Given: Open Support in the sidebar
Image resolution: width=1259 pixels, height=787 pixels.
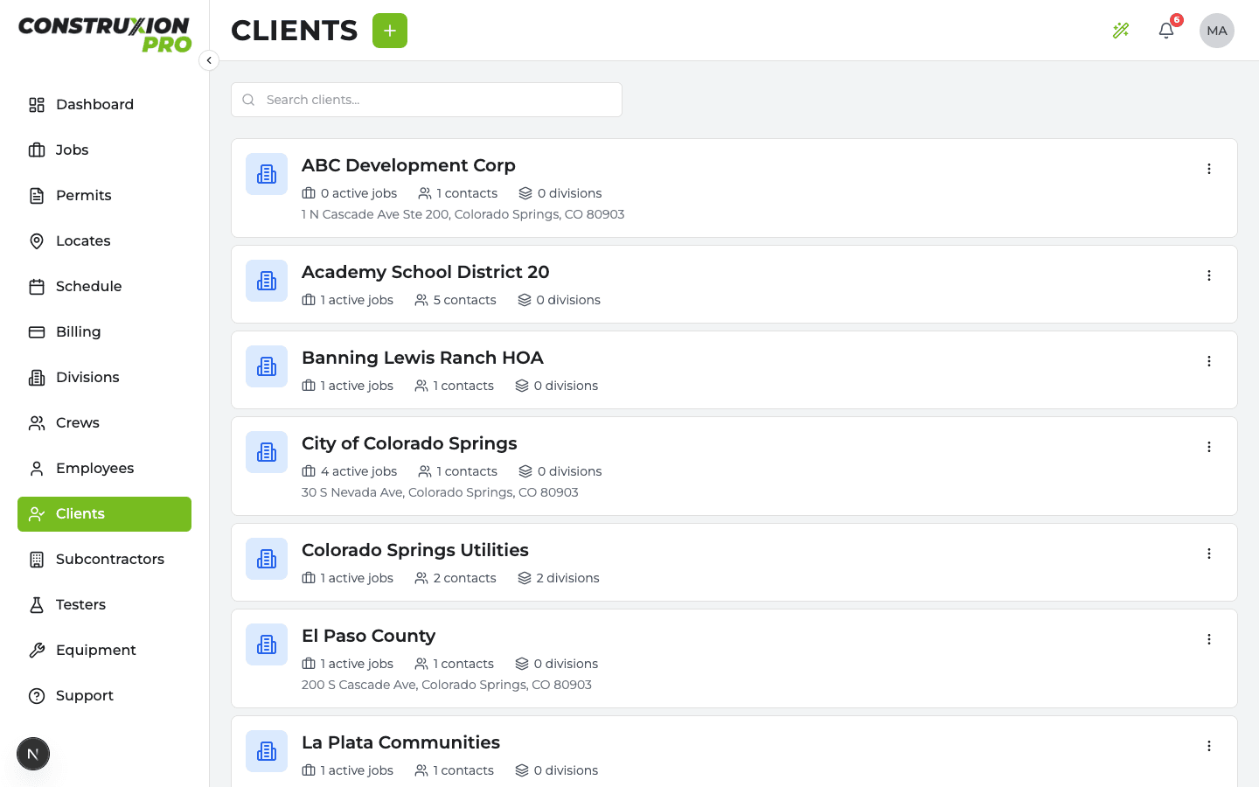Looking at the screenshot, I should pos(104,696).
